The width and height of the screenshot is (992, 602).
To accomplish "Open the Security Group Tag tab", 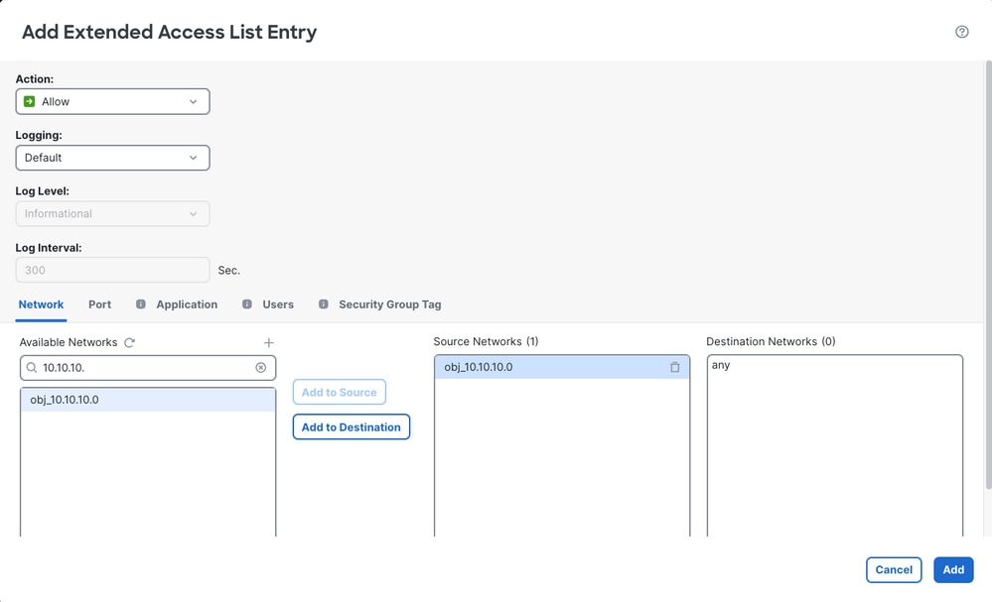I will [389, 304].
